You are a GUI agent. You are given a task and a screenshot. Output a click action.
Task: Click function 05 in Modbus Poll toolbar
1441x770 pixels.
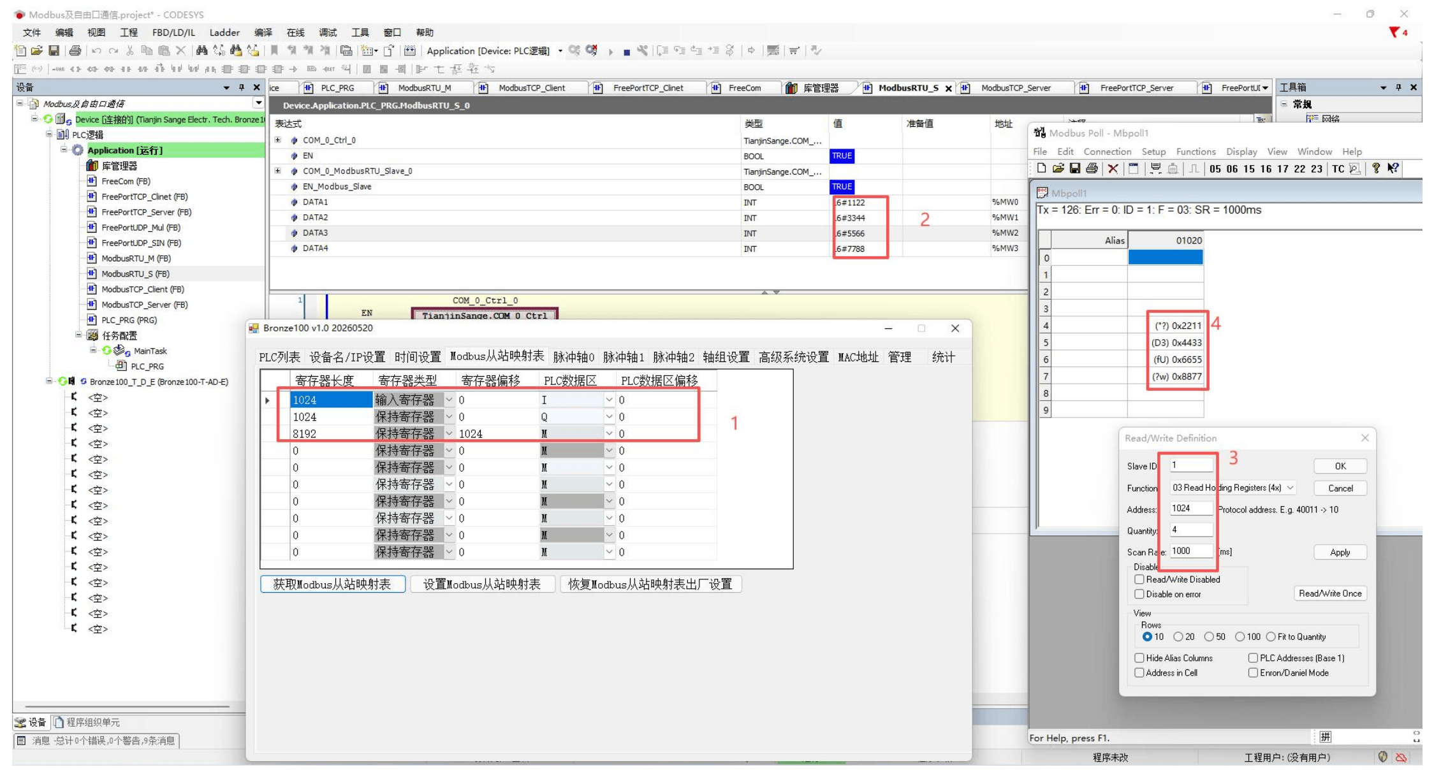point(1215,169)
